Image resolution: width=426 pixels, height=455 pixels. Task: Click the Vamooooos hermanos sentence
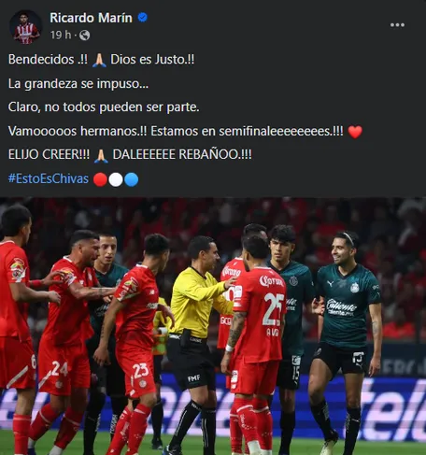[x=176, y=131]
